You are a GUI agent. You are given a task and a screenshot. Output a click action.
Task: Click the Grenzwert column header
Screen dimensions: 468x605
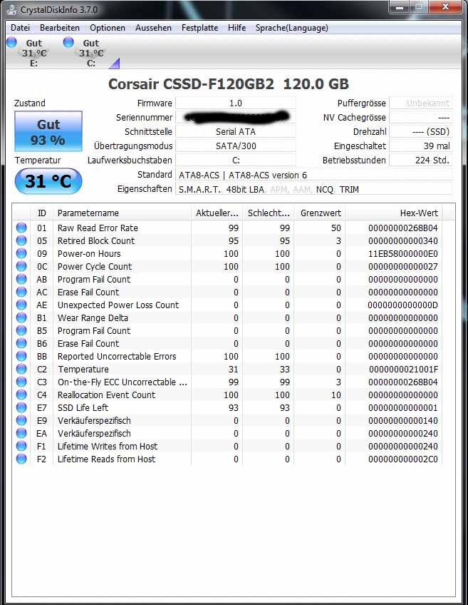coord(320,213)
